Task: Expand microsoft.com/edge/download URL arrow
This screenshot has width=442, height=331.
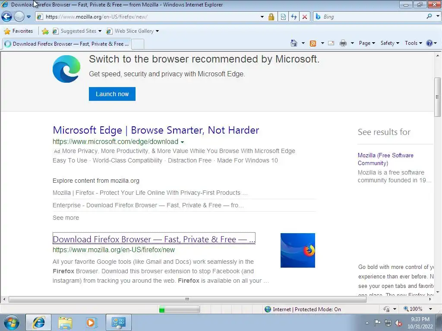Action: coord(183,142)
